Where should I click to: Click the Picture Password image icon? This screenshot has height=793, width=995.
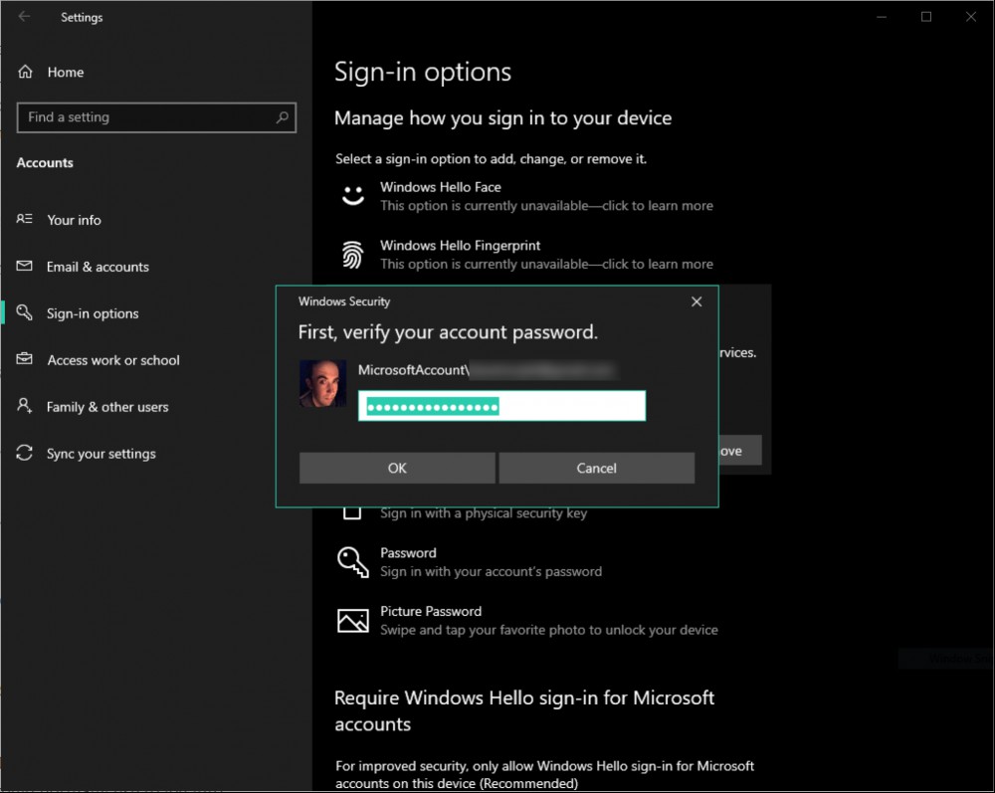(353, 621)
